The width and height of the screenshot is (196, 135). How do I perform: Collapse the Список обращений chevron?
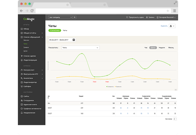tap(42, 37)
